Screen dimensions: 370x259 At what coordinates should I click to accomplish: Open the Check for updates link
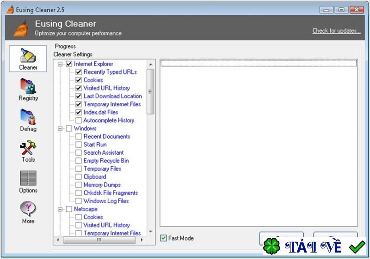[x=337, y=30]
